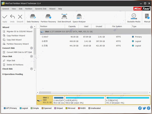Image resolution: width=152 pixels, height=114 pixels.
Task: Sort by the Unused column header
Action: (98, 26)
